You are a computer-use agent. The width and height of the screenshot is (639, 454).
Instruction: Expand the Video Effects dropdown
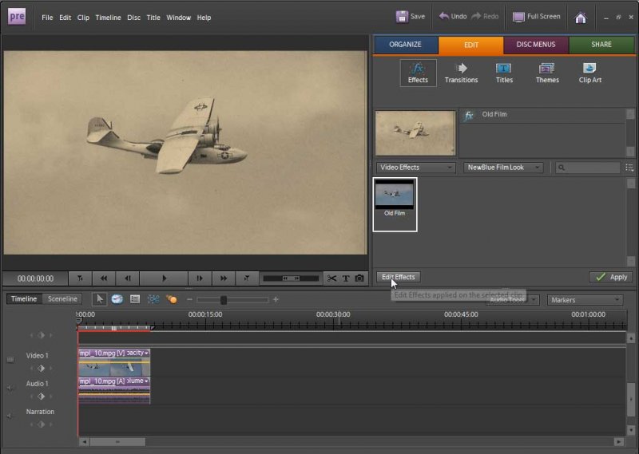pyautogui.click(x=415, y=168)
